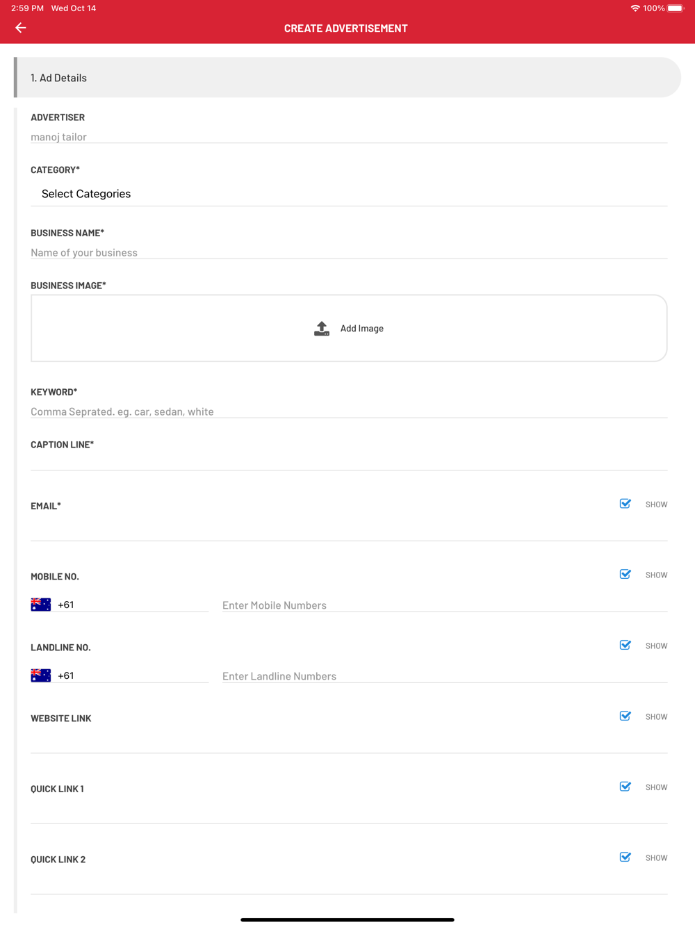Image resolution: width=695 pixels, height=927 pixels.
Task: Select the Keyword input field
Action: (x=349, y=411)
